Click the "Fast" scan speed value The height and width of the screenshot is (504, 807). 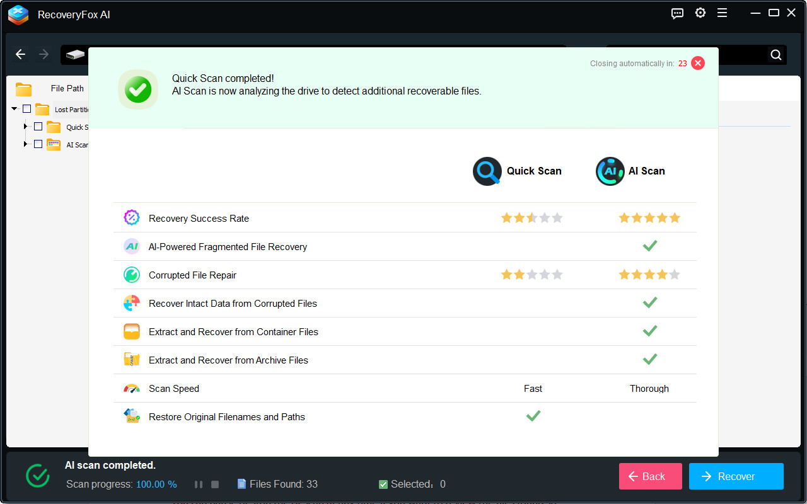533,389
